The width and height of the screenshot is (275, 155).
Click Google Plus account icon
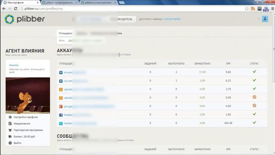[61, 106]
